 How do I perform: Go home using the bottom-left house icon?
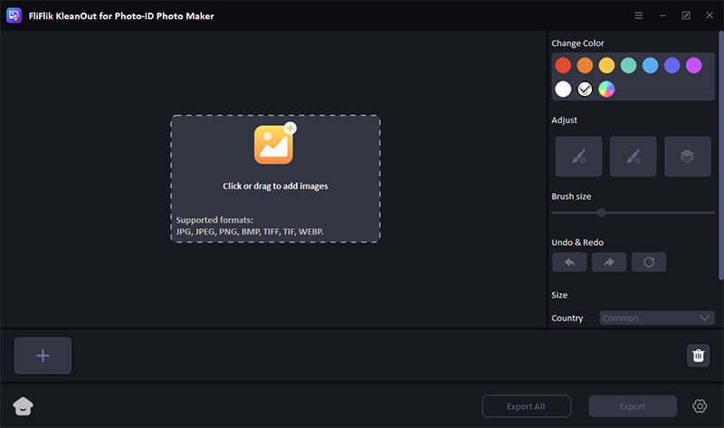pyautogui.click(x=24, y=406)
